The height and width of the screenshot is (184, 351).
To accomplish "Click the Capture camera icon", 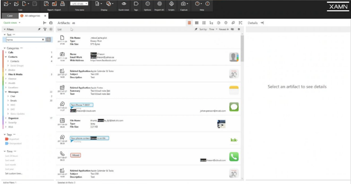I will click(x=183, y=4).
